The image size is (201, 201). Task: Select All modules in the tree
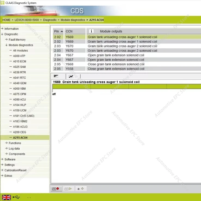point(20,50)
